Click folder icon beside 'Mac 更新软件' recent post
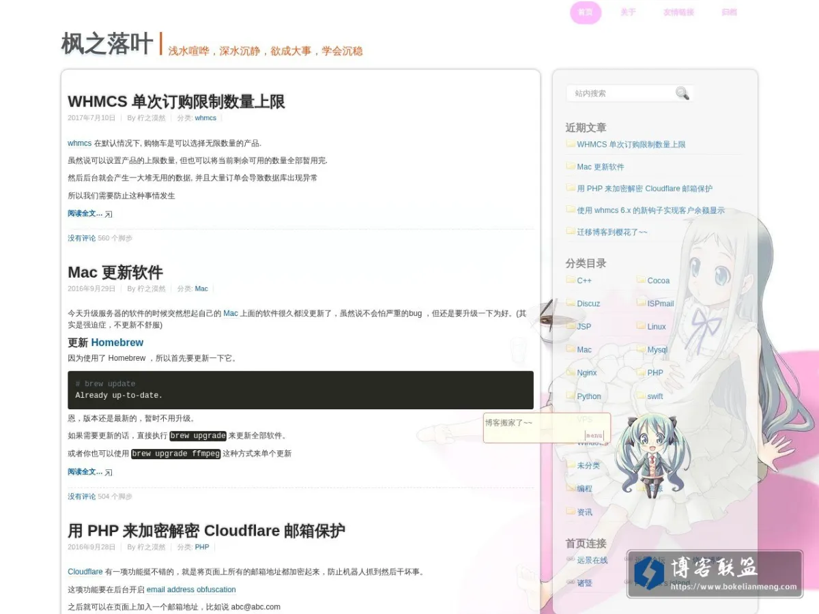This screenshot has height=614, width=819. click(571, 166)
